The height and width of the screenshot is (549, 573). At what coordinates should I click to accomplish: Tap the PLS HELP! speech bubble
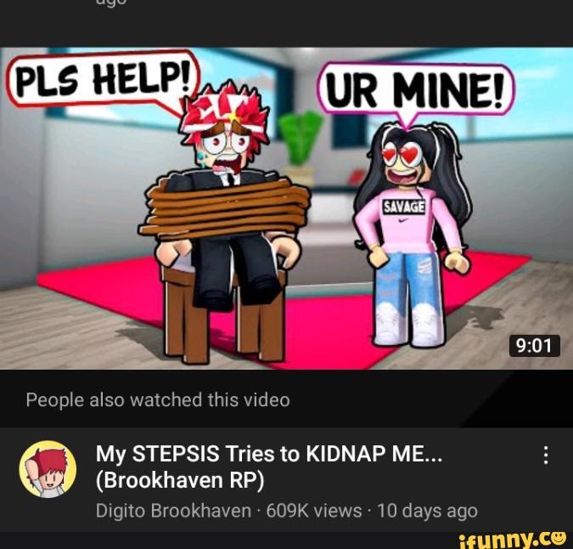(x=104, y=79)
